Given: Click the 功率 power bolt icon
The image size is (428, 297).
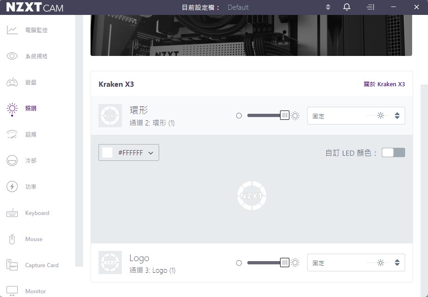Looking at the screenshot, I should pos(12,187).
